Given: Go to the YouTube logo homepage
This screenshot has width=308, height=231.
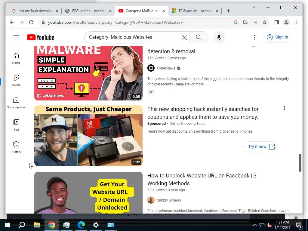Looking at the screenshot, I should pyautogui.click(x=41, y=37).
